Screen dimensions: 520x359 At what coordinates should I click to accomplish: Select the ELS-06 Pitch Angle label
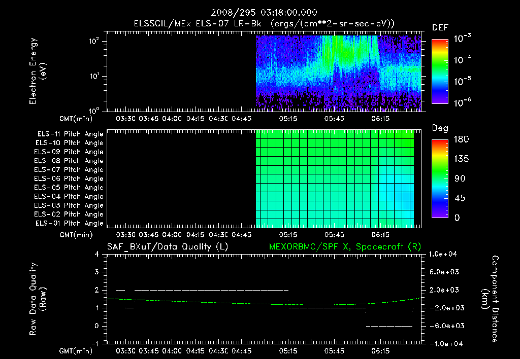pyautogui.click(x=69, y=179)
